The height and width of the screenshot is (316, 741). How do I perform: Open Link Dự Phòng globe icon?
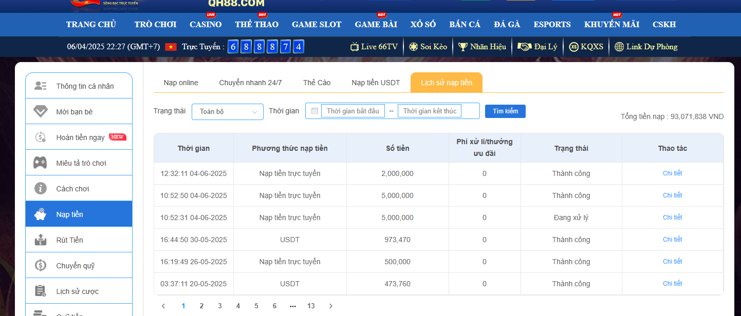coord(619,47)
